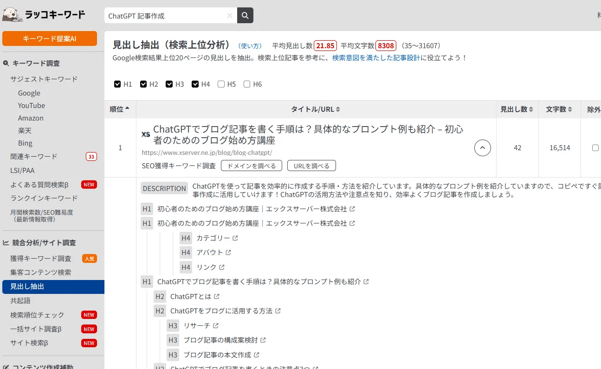
Task: Enable the H5 heading checkbox
Action: coord(221,84)
